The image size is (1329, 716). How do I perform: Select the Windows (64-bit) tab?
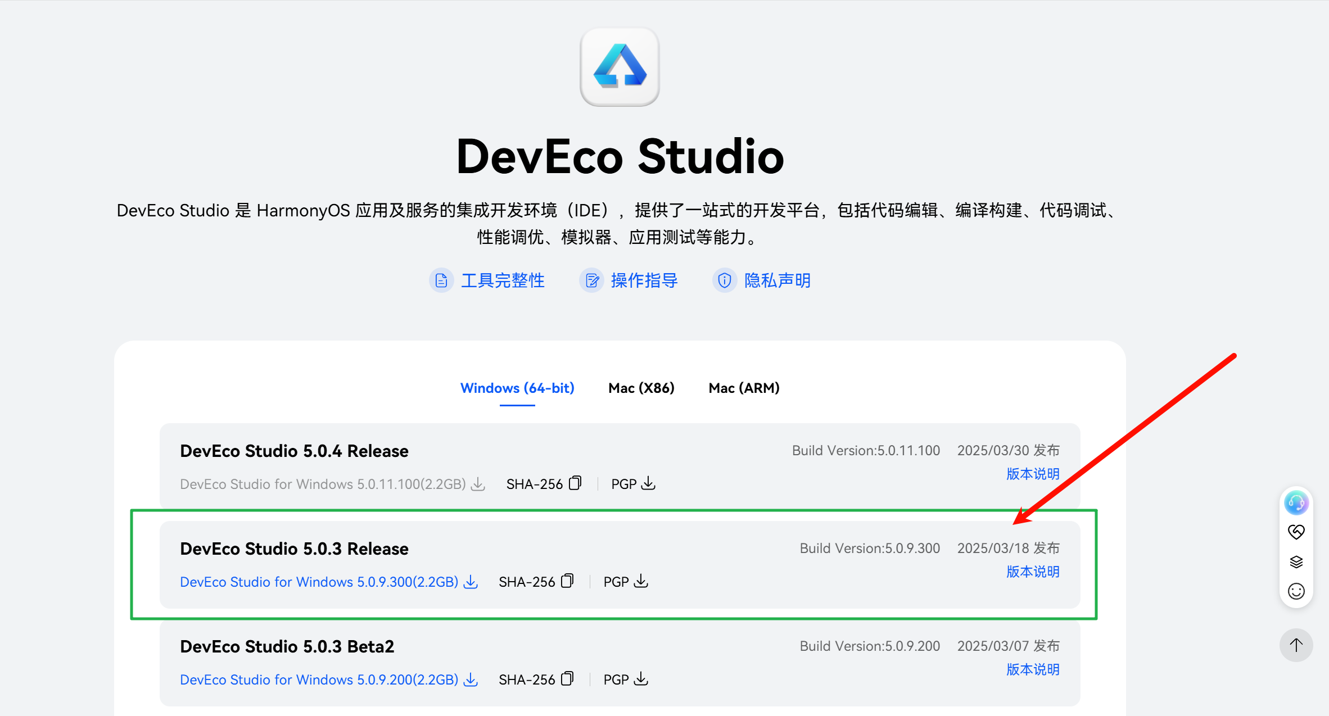(x=517, y=388)
